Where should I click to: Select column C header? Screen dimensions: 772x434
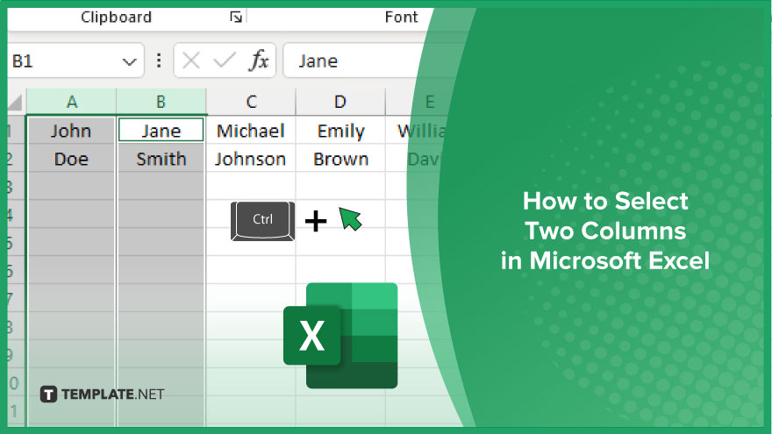[251, 102]
